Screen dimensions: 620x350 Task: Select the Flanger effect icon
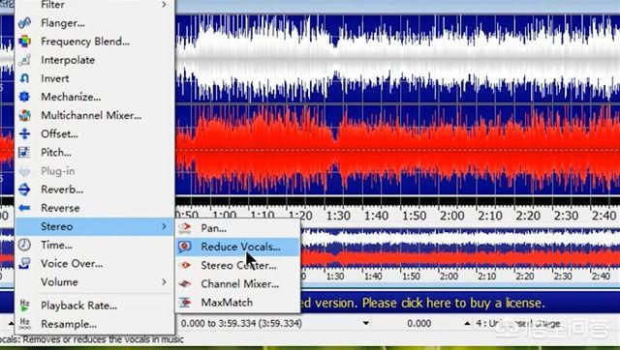click(24, 23)
